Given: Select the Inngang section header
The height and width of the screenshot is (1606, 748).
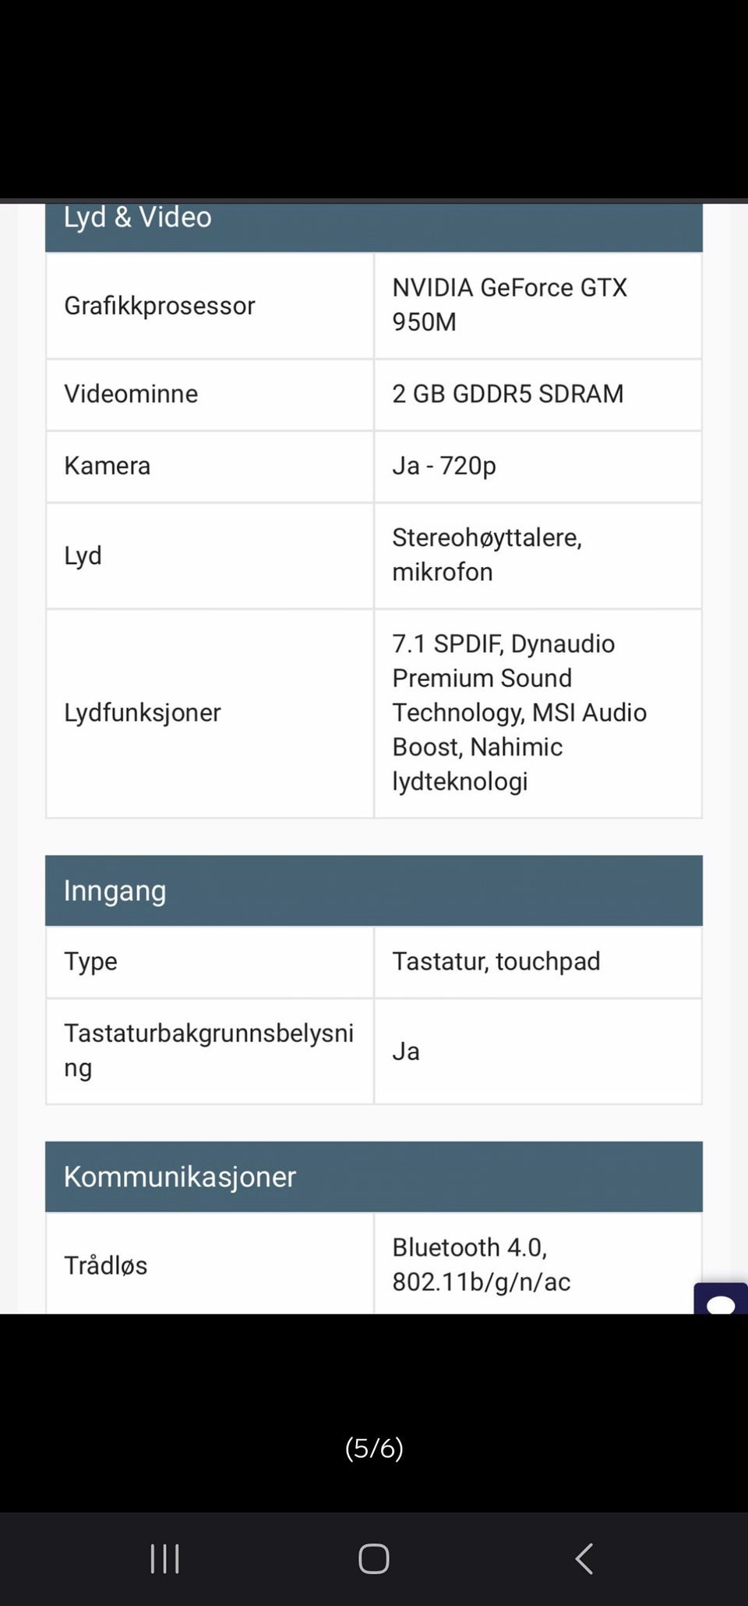Looking at the screenshot, I should 115,891.
